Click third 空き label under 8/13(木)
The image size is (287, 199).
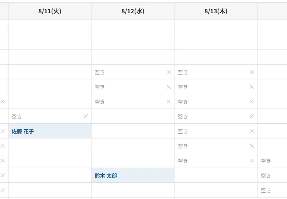[183, 102]
